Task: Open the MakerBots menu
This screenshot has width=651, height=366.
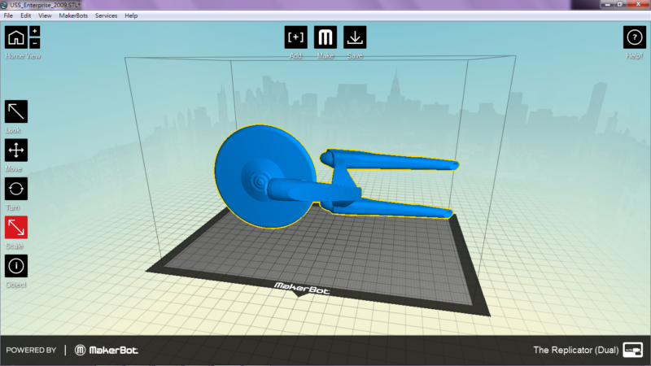Action: point(73,15)
